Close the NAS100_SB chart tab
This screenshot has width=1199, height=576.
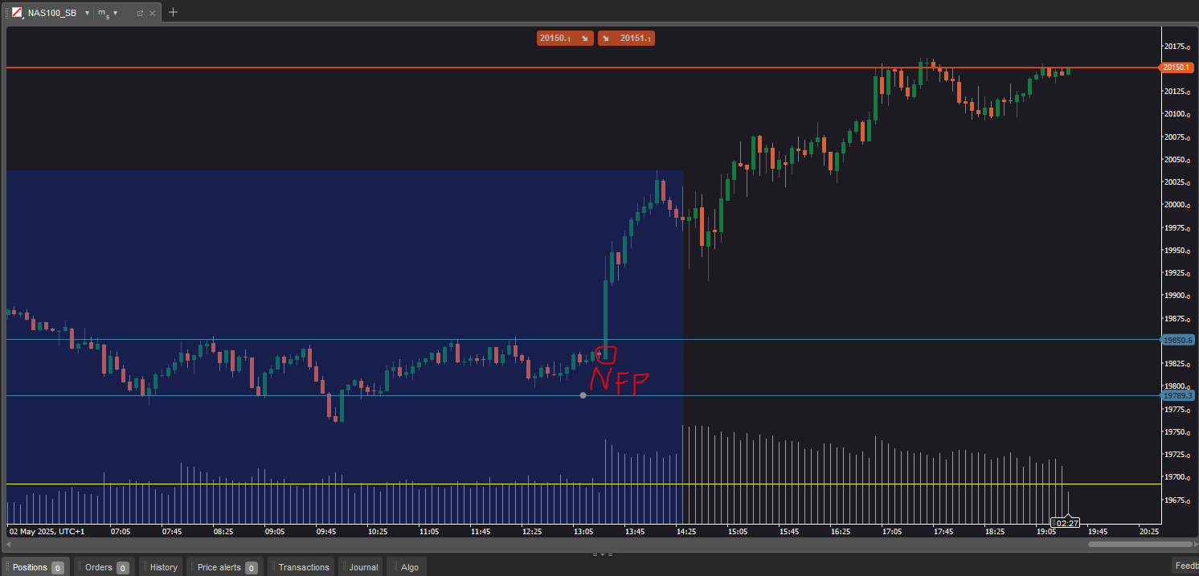pyautogui.click(x=152, y=13)
